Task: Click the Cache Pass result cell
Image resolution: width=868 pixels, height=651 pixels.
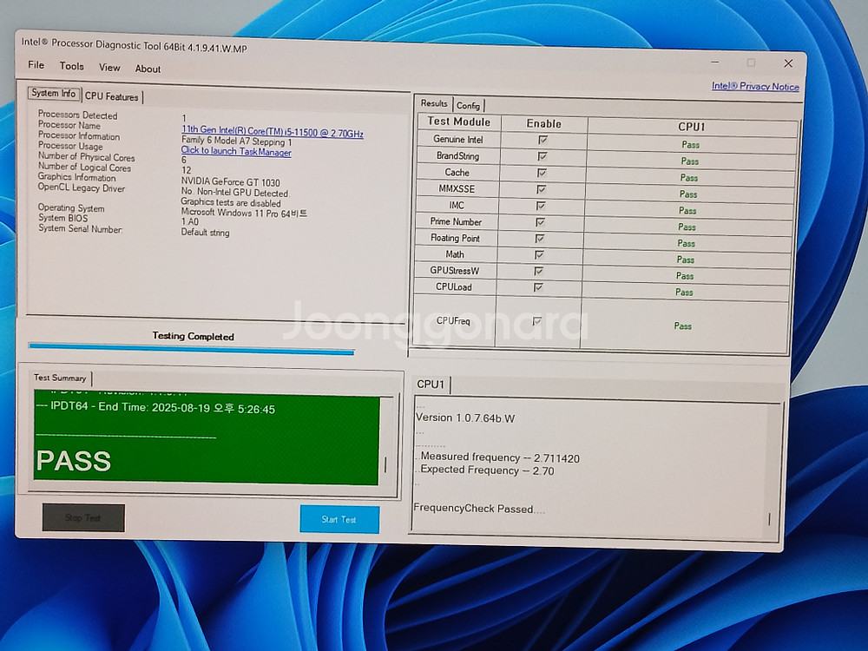Action: coord(688,178)
